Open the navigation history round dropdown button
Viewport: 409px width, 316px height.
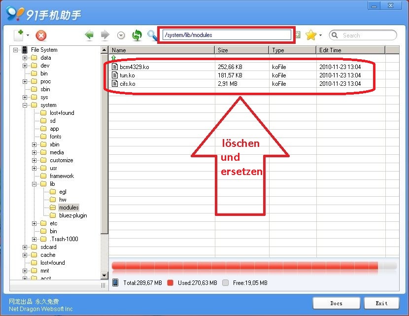(121, 35)
